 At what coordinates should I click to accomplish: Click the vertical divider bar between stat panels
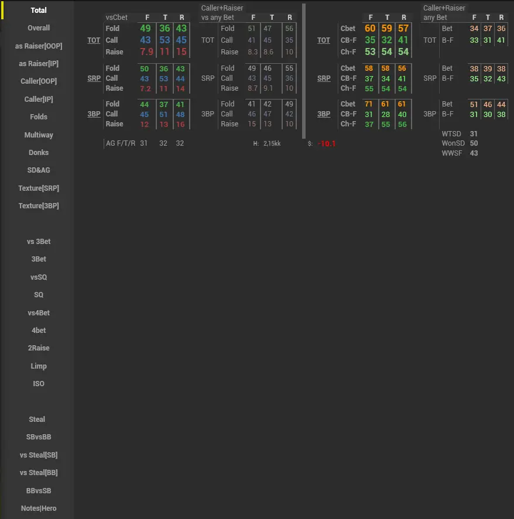point(304,70)
